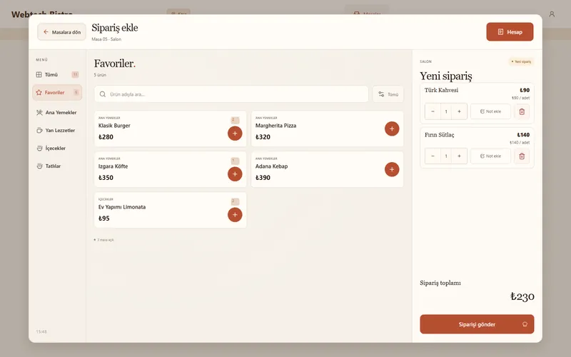Select Ana Yemekler menu category

[x=57, y=113]
